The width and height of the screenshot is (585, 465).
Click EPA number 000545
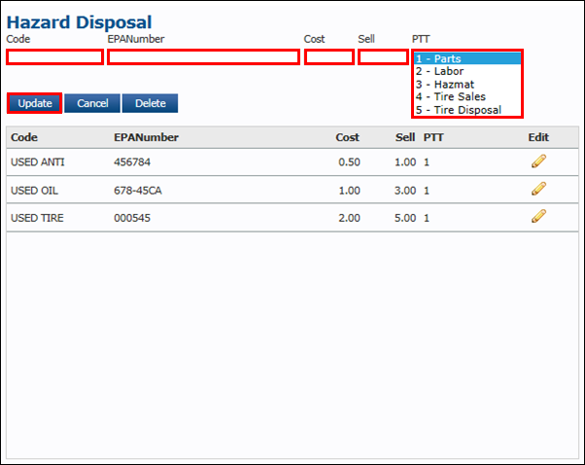point(132,218)
